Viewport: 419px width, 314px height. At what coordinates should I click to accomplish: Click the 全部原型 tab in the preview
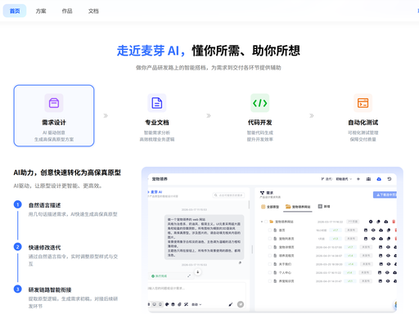pyautogui.click(x=270, y=207)
